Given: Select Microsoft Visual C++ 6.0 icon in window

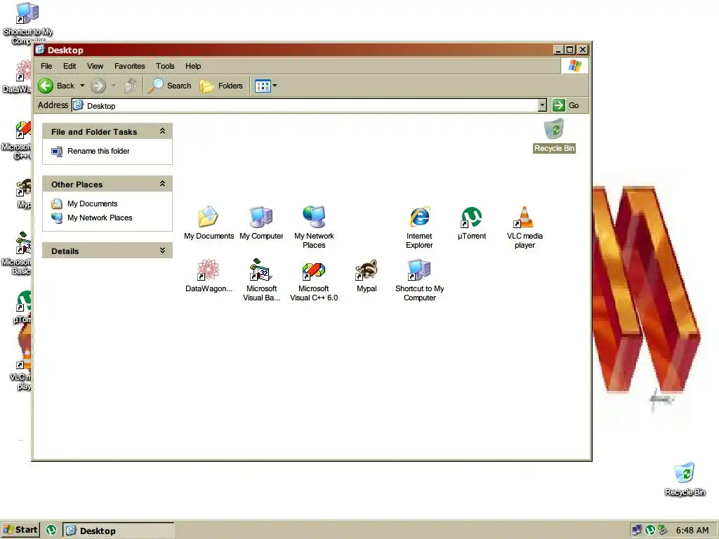Looking at the screenshot, I should point(314,280).
